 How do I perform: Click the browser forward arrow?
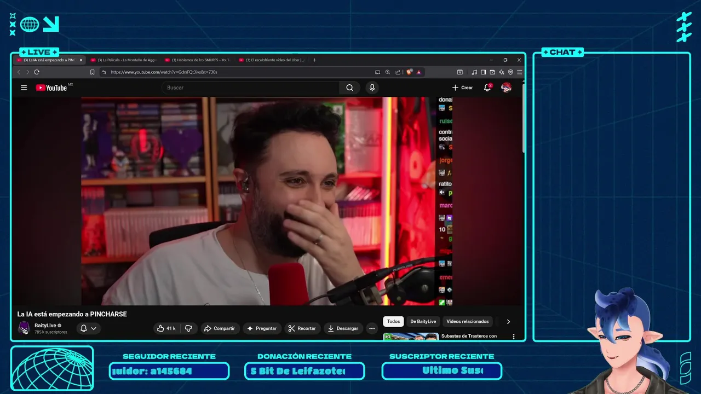click(27, 72)
